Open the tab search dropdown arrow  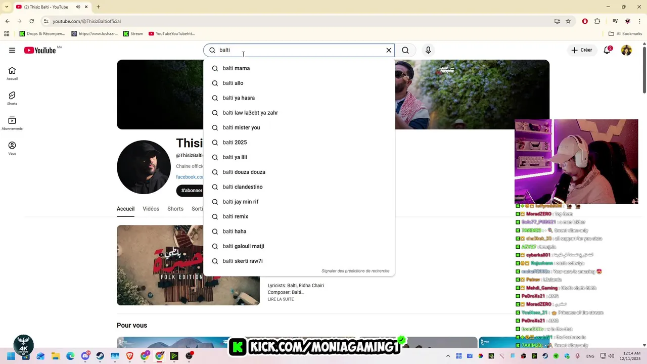[7, 7]
